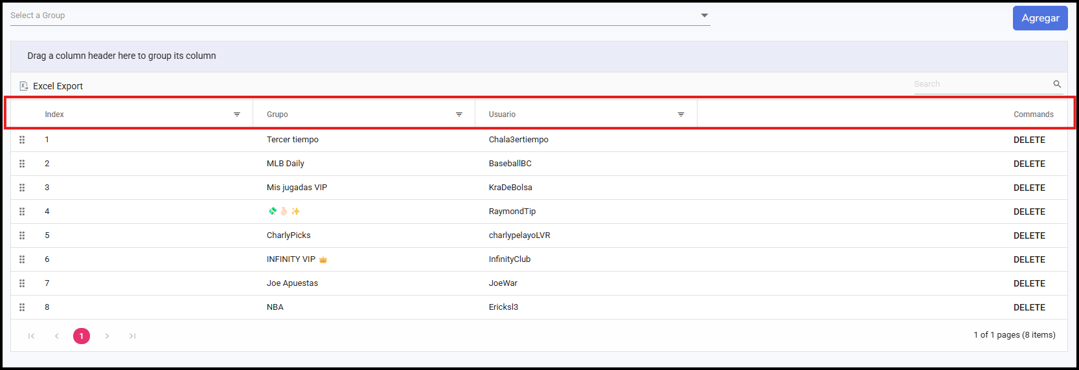The image size is (1079, 370).
Task: Delete the Joe Apuestas row
Action: (x=1029, y=283)
